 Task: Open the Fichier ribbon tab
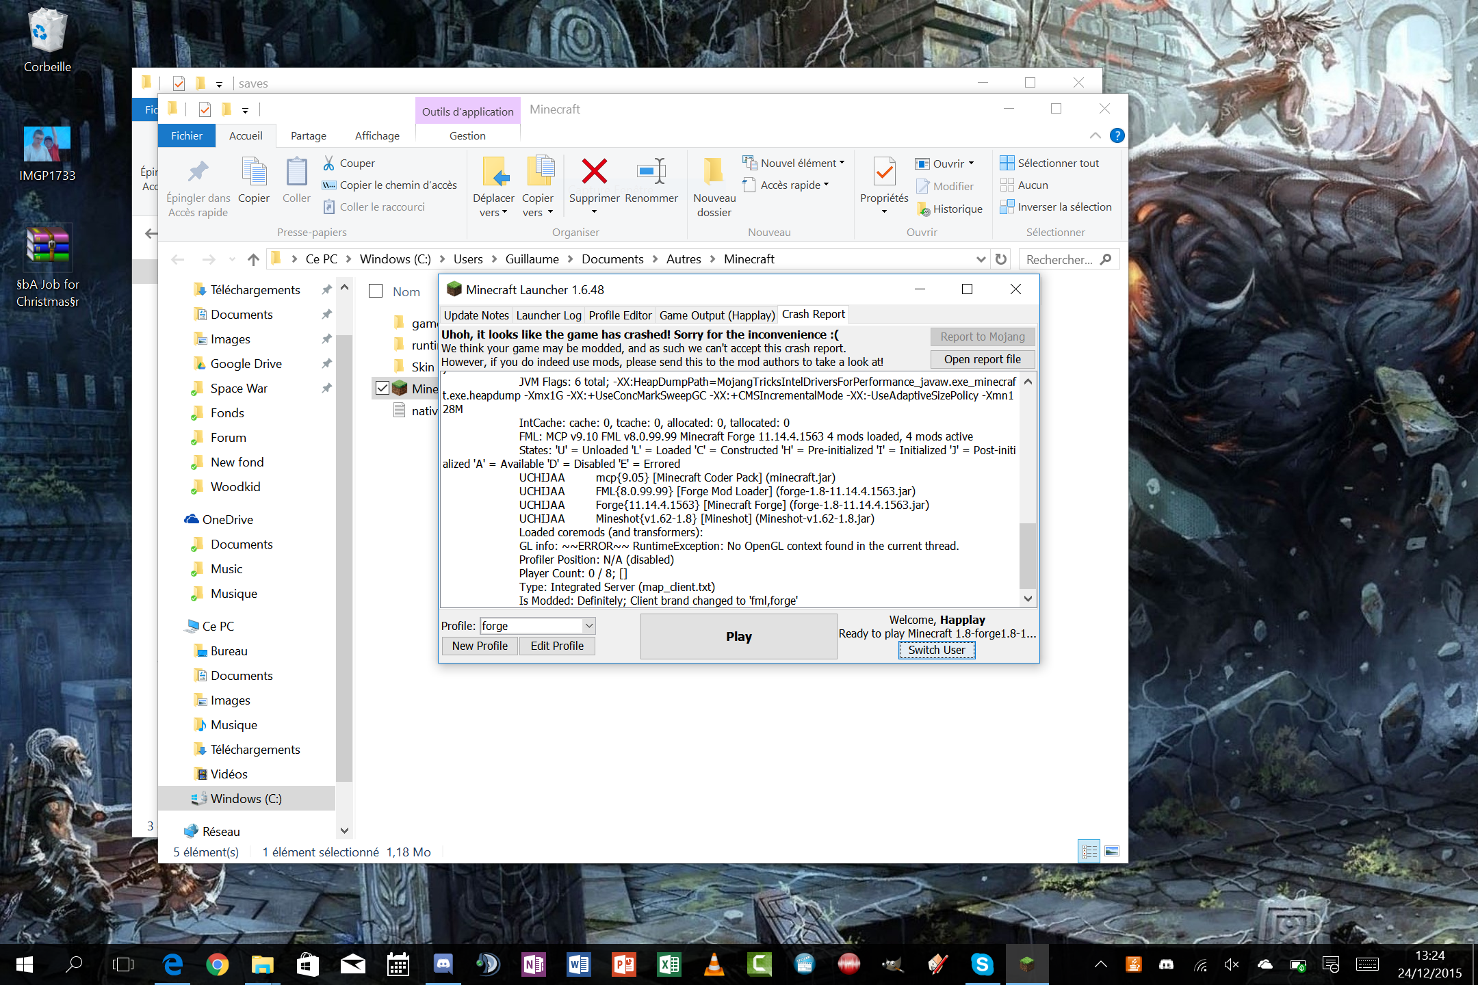pyautogui.click(x=187, y=135)
